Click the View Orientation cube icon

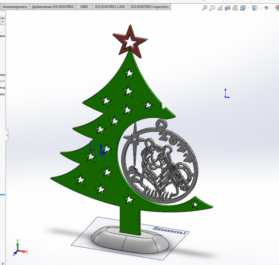[243, 8]
